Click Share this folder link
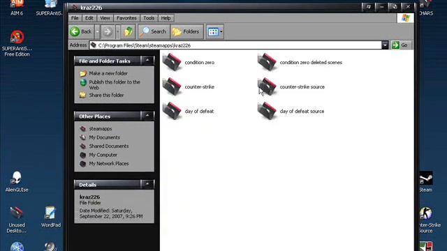Viewport: 447px width, 251px height. (x=106, y=96)
